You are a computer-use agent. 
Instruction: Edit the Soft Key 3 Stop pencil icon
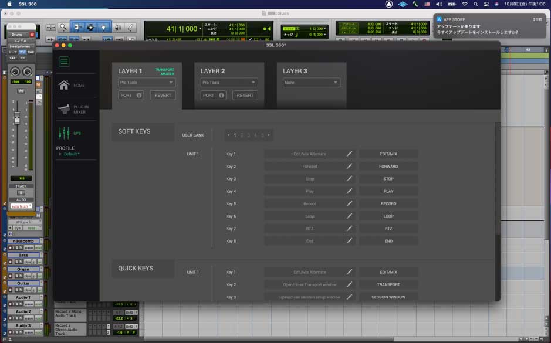point(349,179)
